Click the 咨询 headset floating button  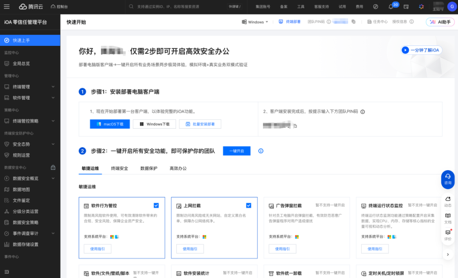(448, 179)
